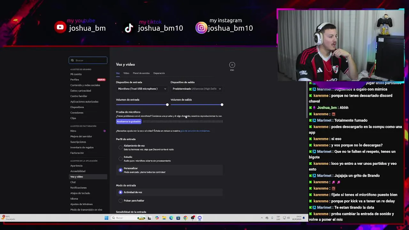Viewport: 409px width, 230px height.
Task: Switch to Discord on the taskbar
Action: coord(200,218)
